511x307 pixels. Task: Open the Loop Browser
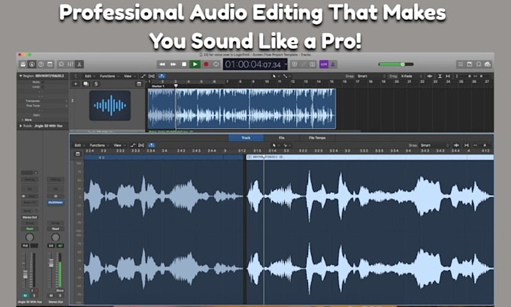(x=479, y=64)
